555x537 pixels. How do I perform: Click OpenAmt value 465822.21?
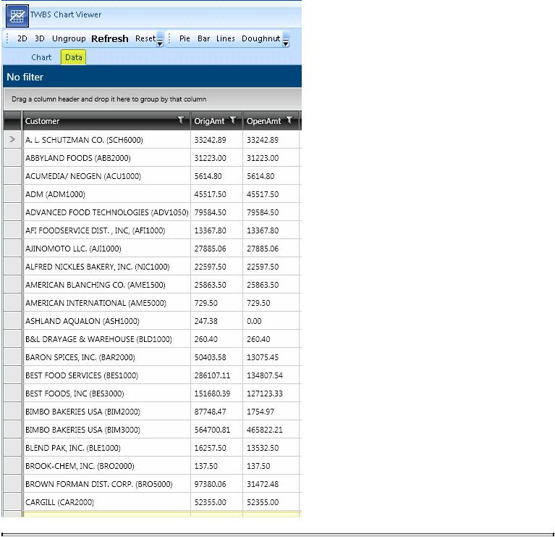point(264,430)
